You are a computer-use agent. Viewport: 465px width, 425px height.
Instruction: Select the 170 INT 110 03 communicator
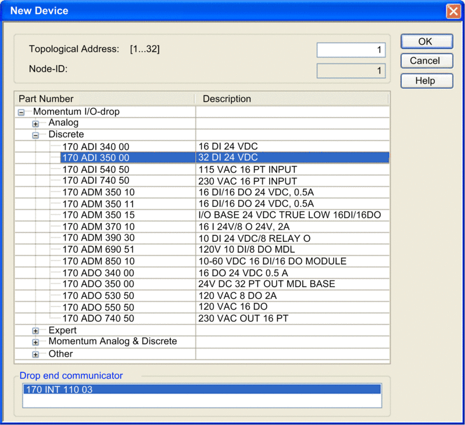pyautogui.click(x=202, y=389)
